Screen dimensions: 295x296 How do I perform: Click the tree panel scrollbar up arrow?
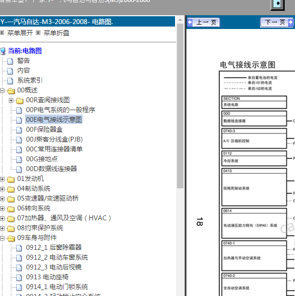click(x=180, y=20)
